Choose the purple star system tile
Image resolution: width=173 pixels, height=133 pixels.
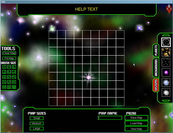(x=166, y=72)
